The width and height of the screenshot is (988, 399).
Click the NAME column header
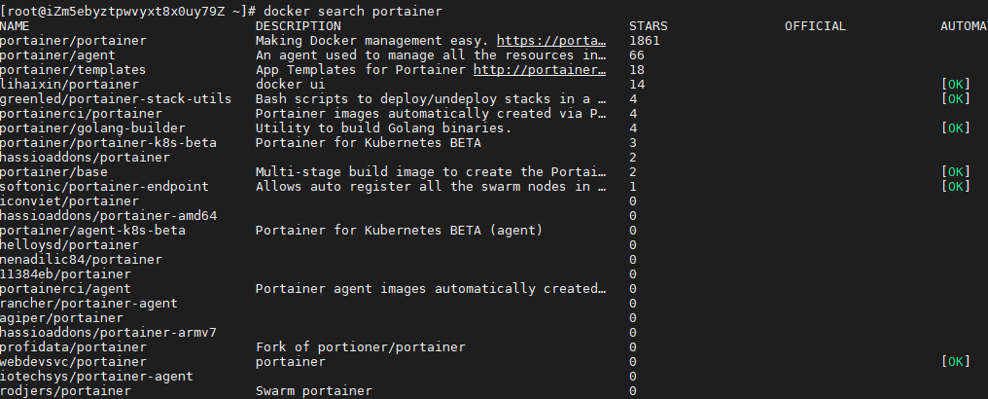(15, 26)
